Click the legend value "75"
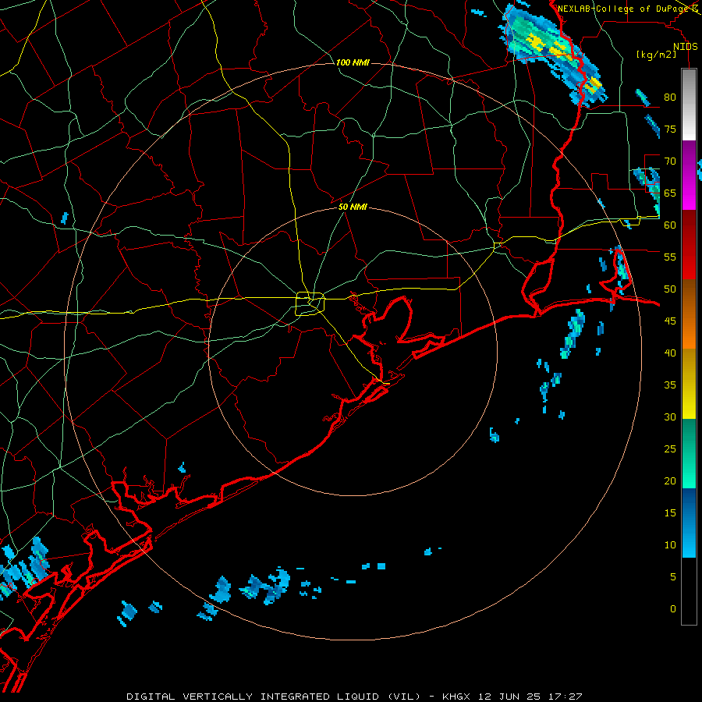Image resolution: width=702 pixels, height=702 pixels. pos(670,129)
